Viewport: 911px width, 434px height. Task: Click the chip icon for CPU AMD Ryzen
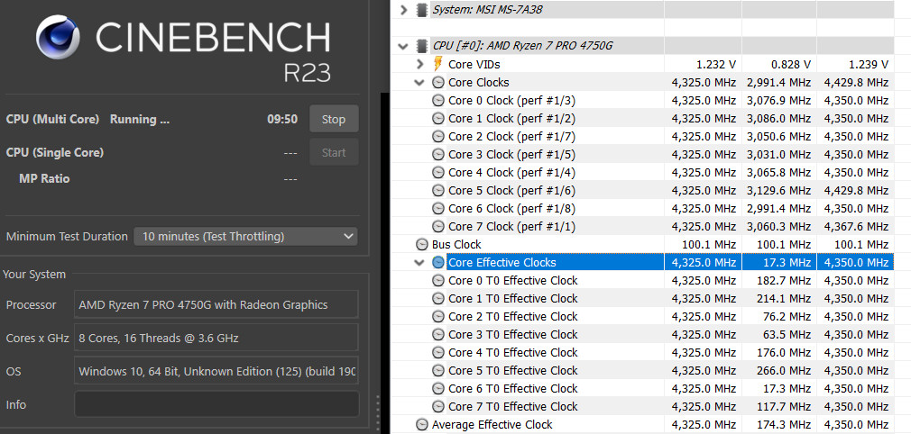[x=422, y=46]
